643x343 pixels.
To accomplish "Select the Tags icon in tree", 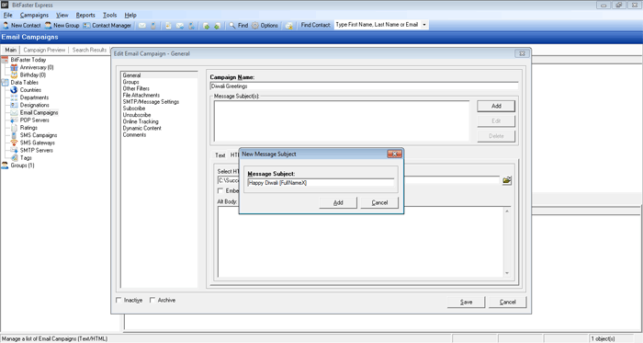I will tap(14, 158).
